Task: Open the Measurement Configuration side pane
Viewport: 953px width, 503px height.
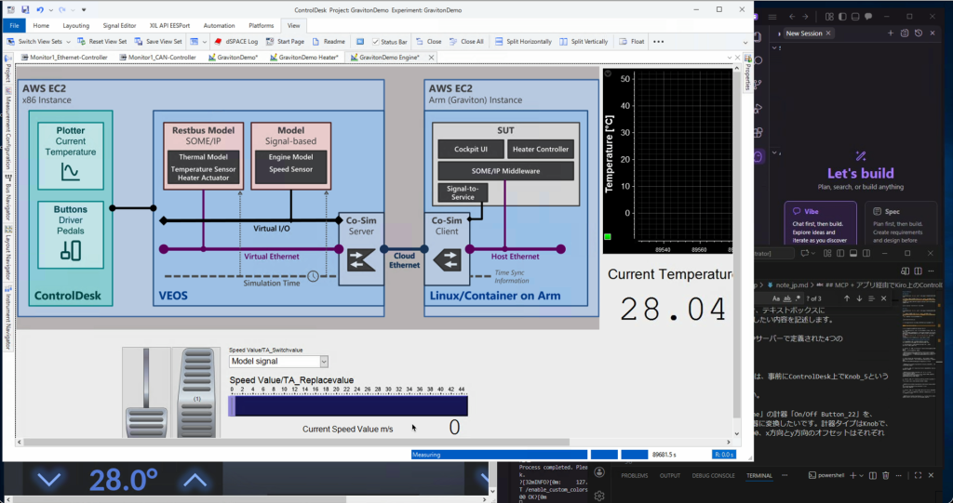Action: [7, 129]
